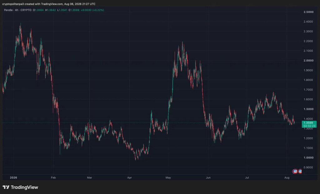320x194 pixels.
Task: Click the 1.7000 price axis label
Action: (x=308, y=90)
